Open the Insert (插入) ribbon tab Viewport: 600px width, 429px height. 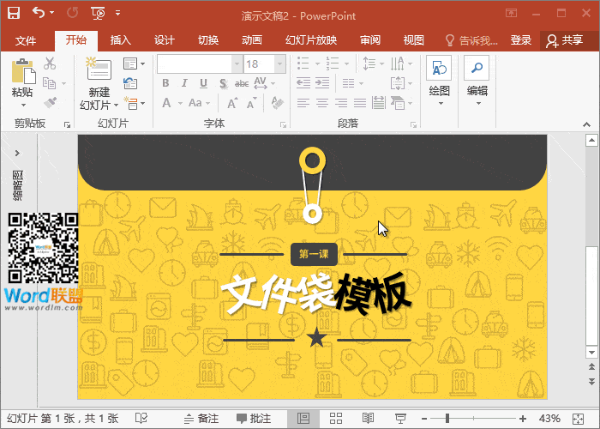(121, 40)
